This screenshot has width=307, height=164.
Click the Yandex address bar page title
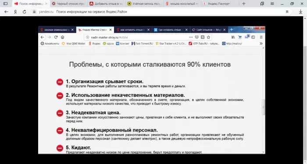[92, 12]
